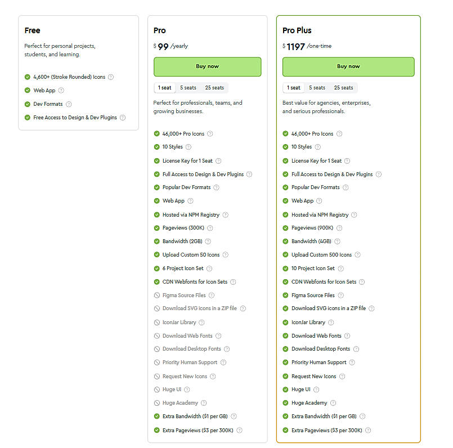The image size is (453, 448).
Task: Open help icon beside Pageviews (900K)
Action: (339, 228)
